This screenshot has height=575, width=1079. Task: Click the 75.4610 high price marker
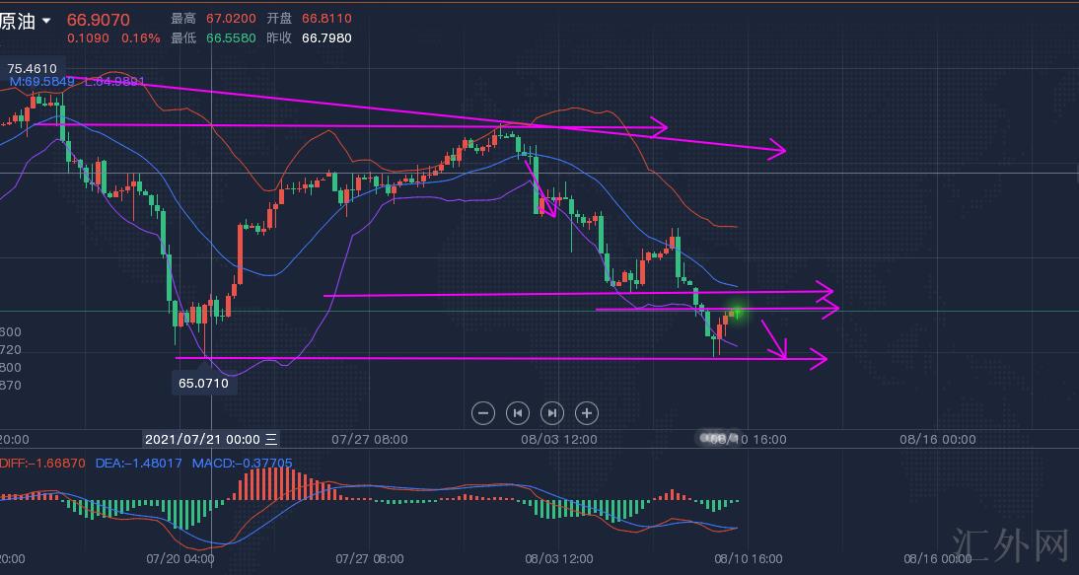point(33,69)
